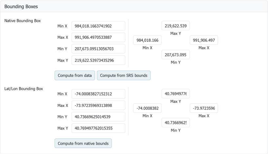This screenshot has width=268, height=154.
Task: Focus Native Min X field 984,018.1663741902
Action: pos(98,26)
